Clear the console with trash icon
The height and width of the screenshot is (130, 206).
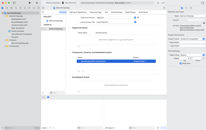coord(158,128)
